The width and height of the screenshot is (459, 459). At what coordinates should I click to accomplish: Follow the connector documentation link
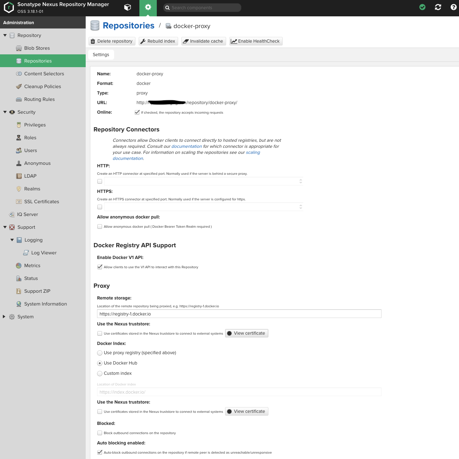187,146
